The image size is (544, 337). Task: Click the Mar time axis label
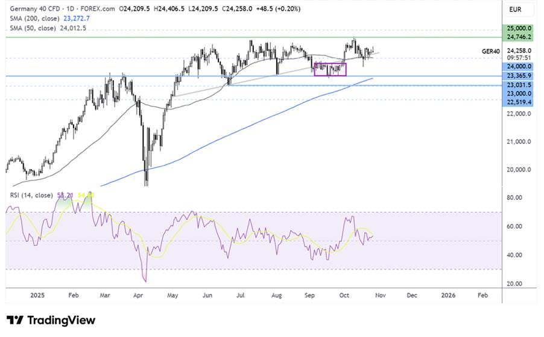[105, 295]
